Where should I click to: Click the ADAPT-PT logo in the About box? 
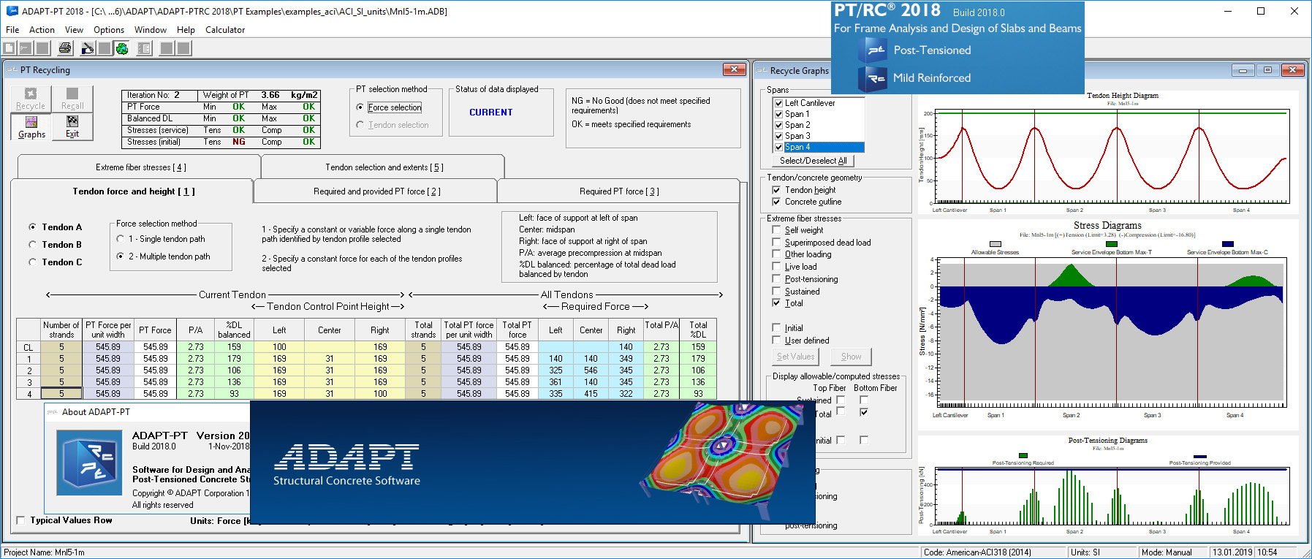[88, 463]
